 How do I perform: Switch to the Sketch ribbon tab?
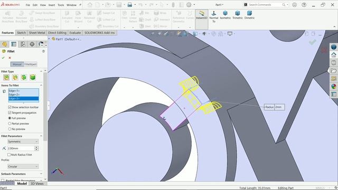point(21,33)
